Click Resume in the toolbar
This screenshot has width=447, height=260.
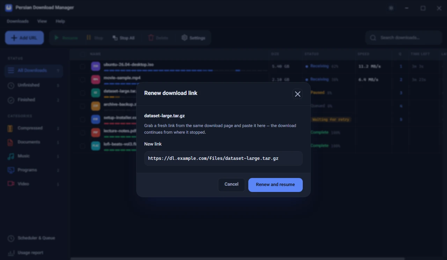[x=66, y=38]
